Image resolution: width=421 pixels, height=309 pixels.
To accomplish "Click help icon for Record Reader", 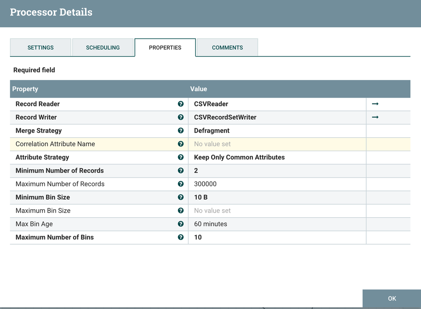I will tap(181, 104).
